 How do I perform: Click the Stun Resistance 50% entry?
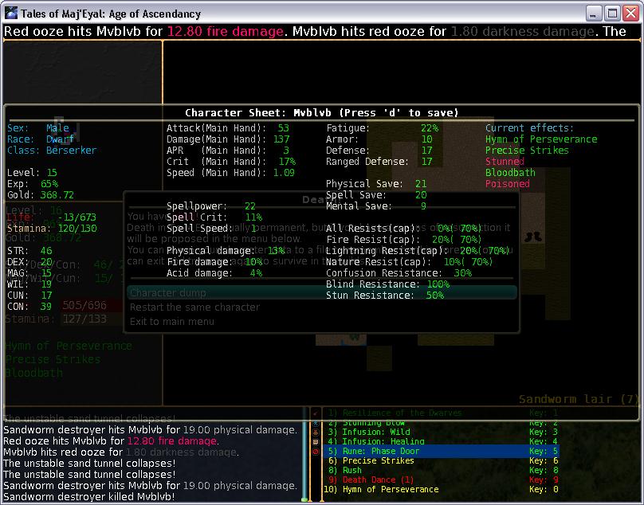pyautogui.click(x=385, y=296)
